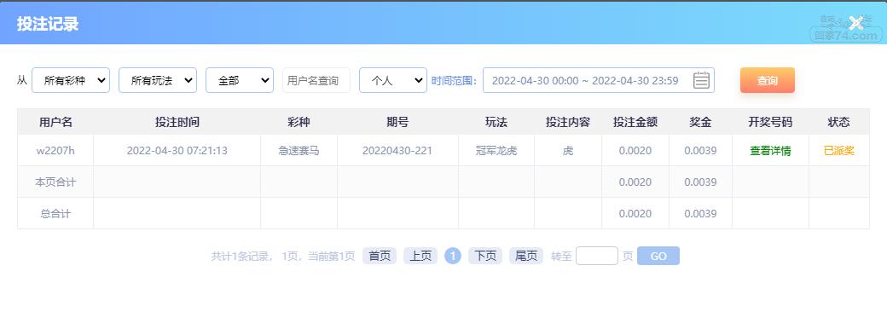Click the orange 查询 button

tap(767, 80)
